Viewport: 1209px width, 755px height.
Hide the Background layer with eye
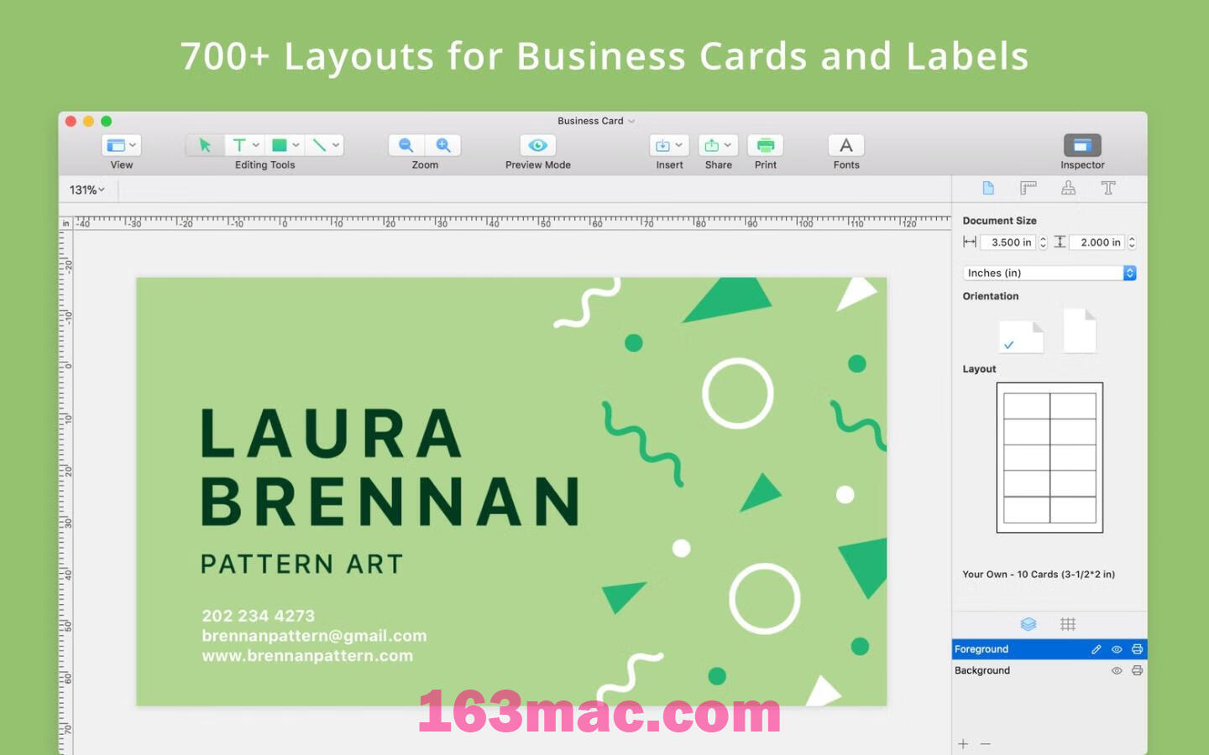[x=1117, y=670]
